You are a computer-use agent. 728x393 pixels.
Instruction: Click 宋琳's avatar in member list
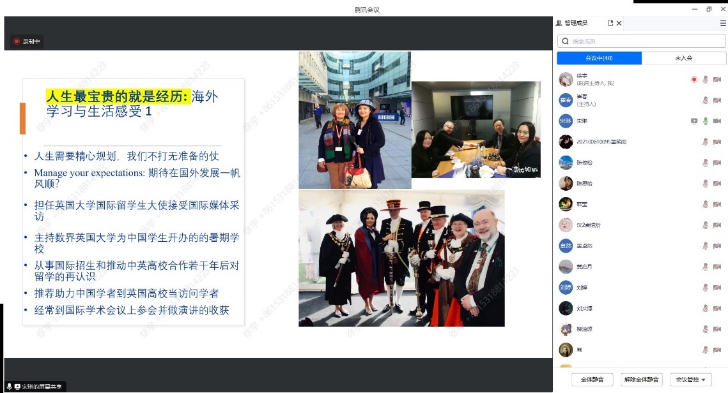(566, 121)
